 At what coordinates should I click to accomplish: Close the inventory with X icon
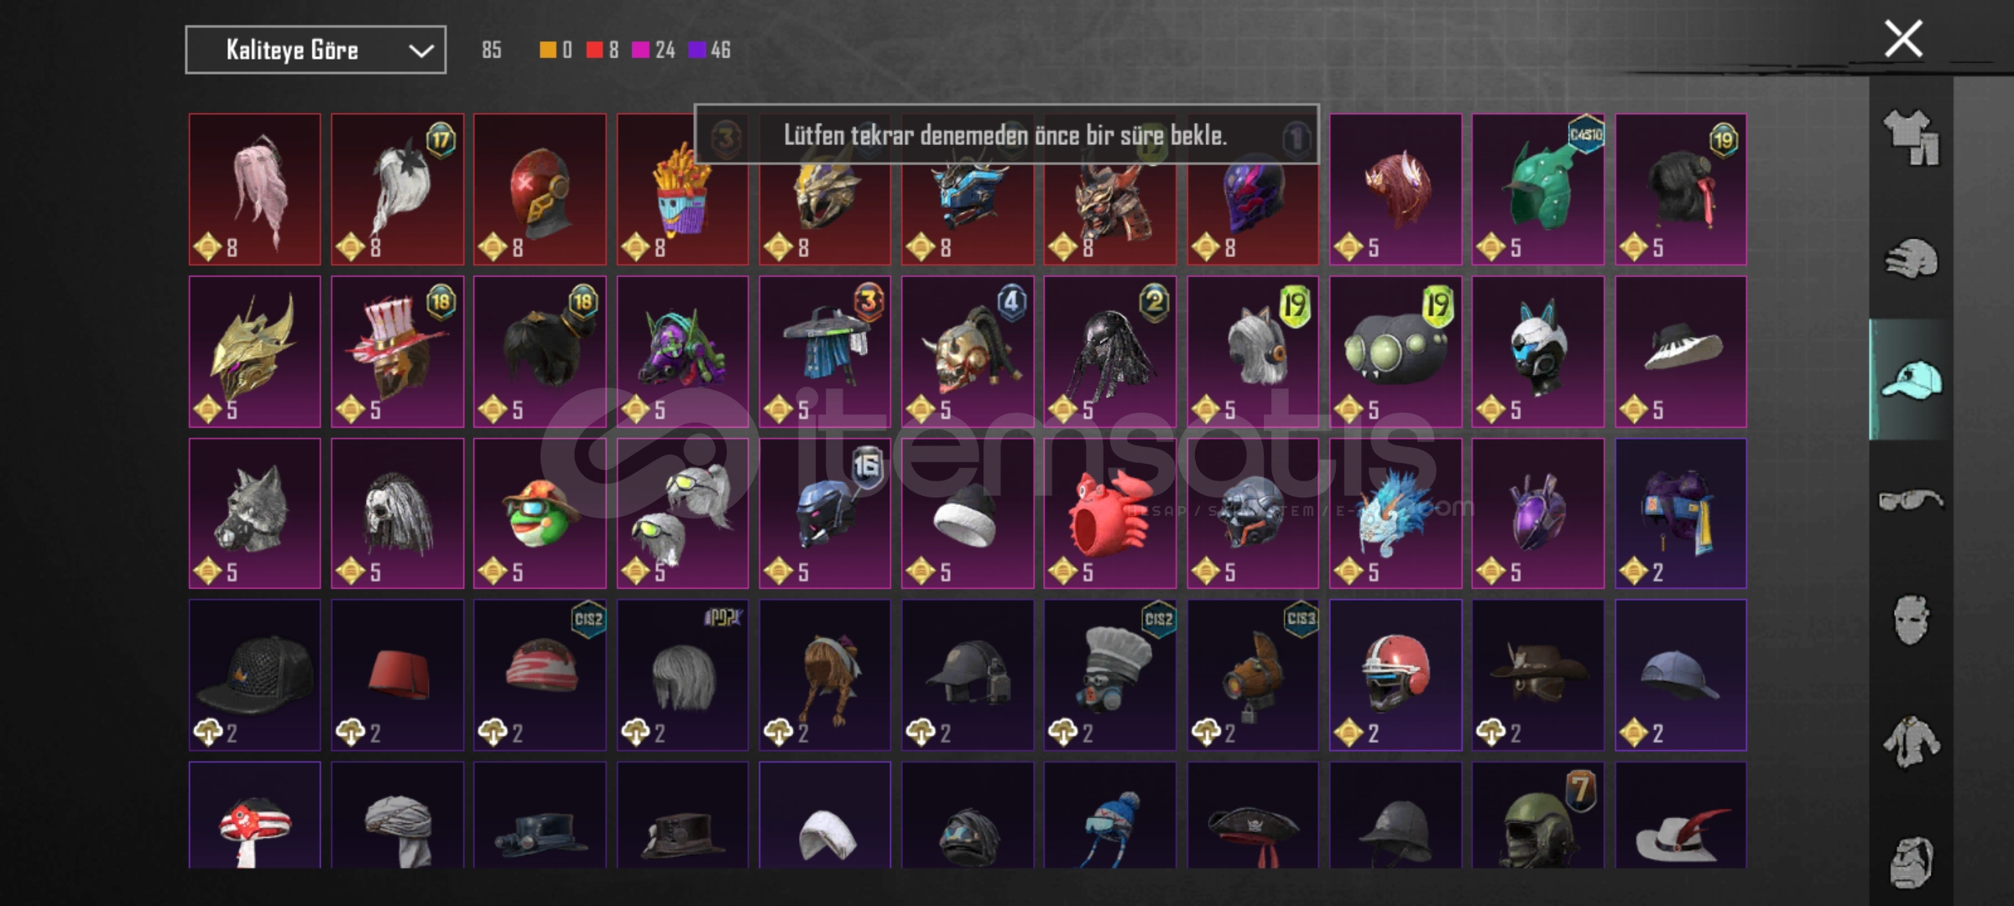(1903, 39)
